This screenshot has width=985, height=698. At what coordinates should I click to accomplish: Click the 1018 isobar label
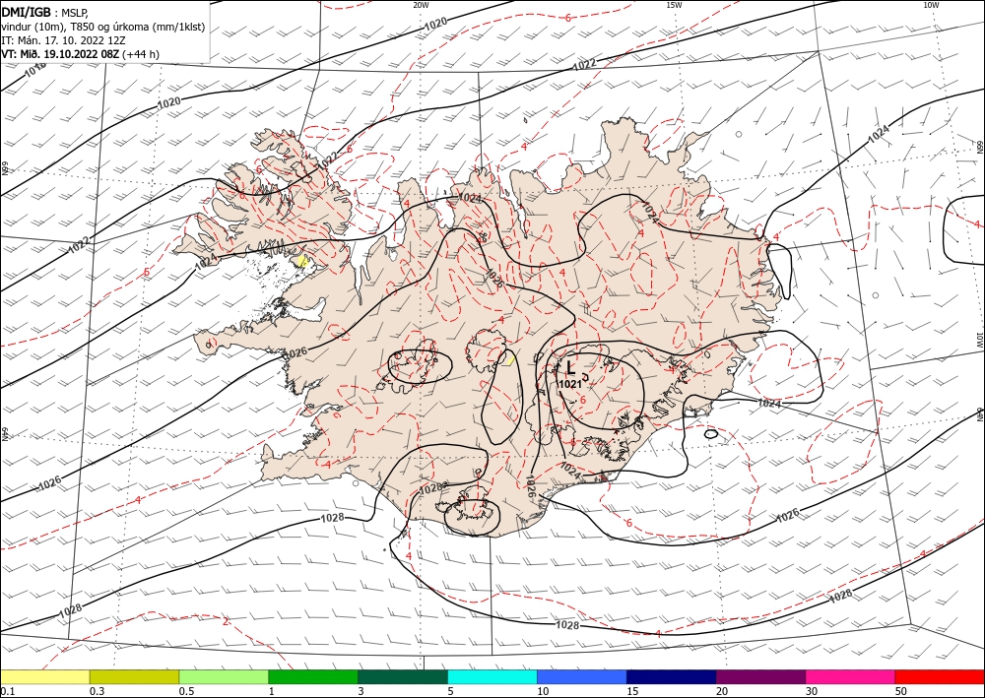click(35, 70)
